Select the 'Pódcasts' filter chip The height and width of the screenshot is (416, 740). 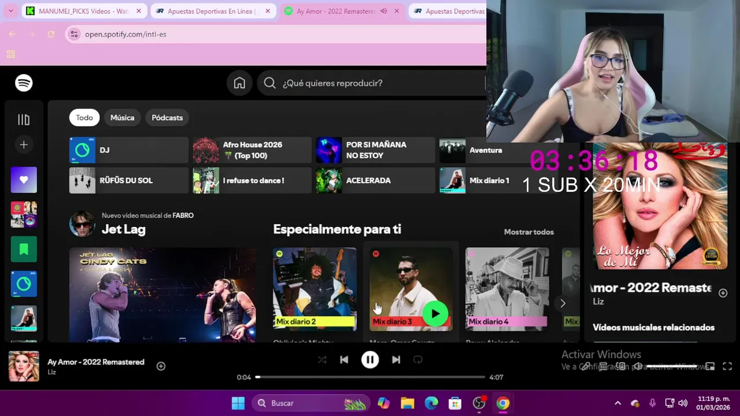click(167, 118)
